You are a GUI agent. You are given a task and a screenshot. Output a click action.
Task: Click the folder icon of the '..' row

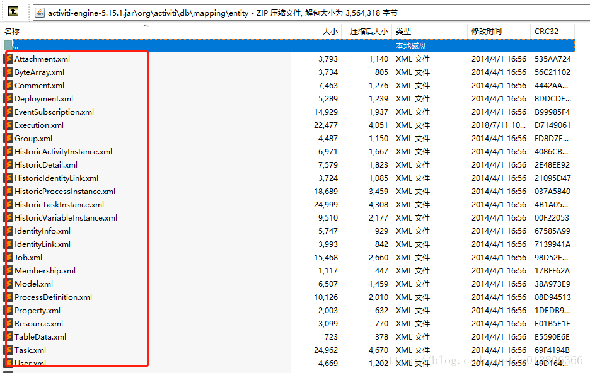pyautogui.click(x=8, y=46)
